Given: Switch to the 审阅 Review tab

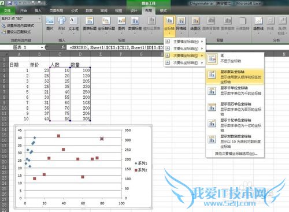Looking at the screenshot, I should pos(104,10).
